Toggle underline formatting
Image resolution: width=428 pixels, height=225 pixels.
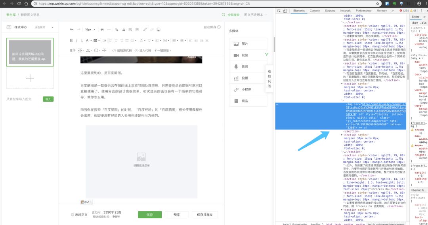(82, 40)
